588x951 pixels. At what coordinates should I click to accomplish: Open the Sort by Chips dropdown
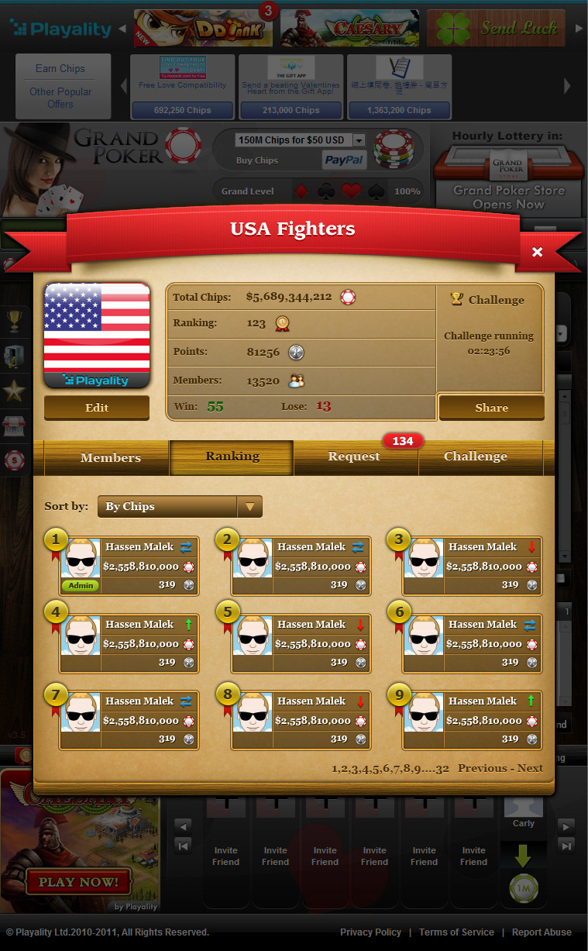click(x=180, y=507)
